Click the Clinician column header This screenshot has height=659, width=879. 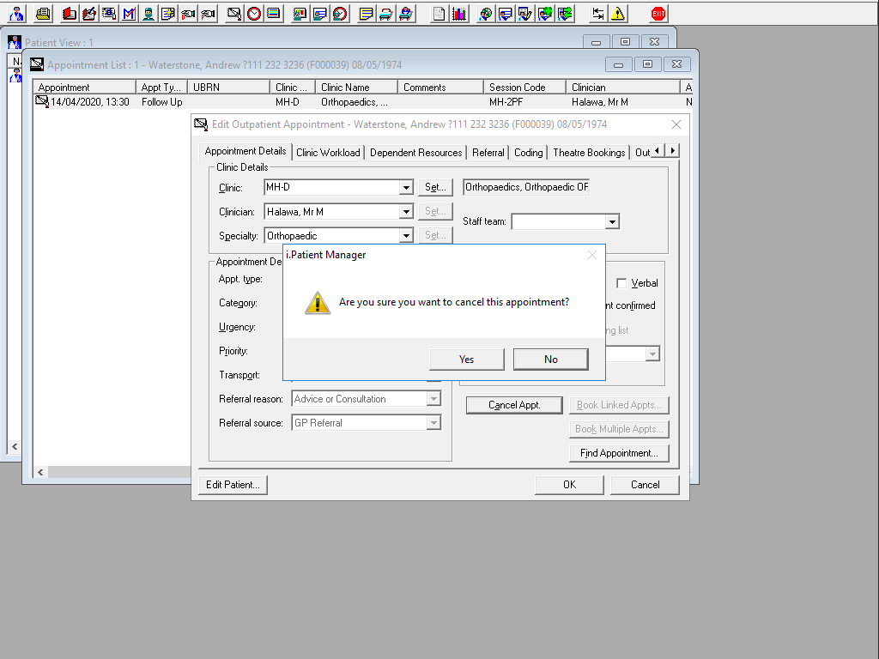[x=622, y=88]
